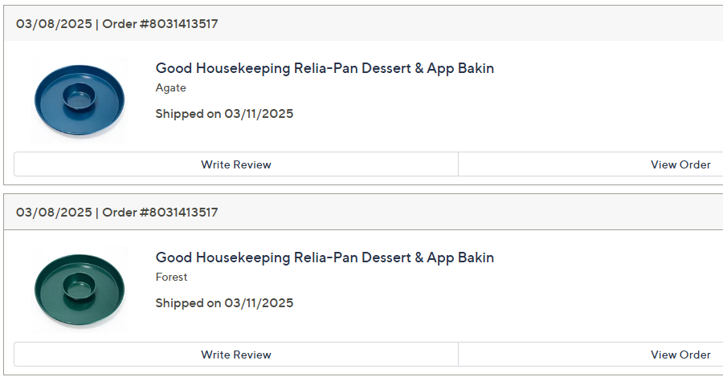This screenshot has height=381, width=723.
Task: Open the Forest Relia-Pan product title
Action: (325, 257)
